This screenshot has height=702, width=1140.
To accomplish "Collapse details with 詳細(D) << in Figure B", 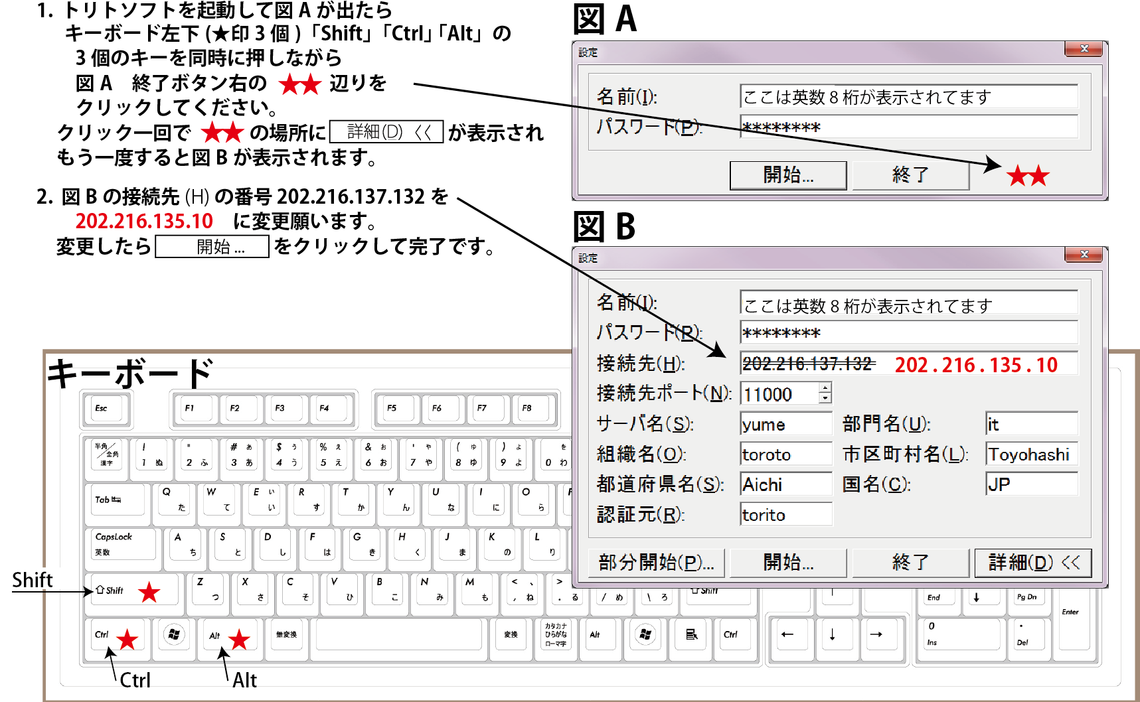I will pos(1033,563).
